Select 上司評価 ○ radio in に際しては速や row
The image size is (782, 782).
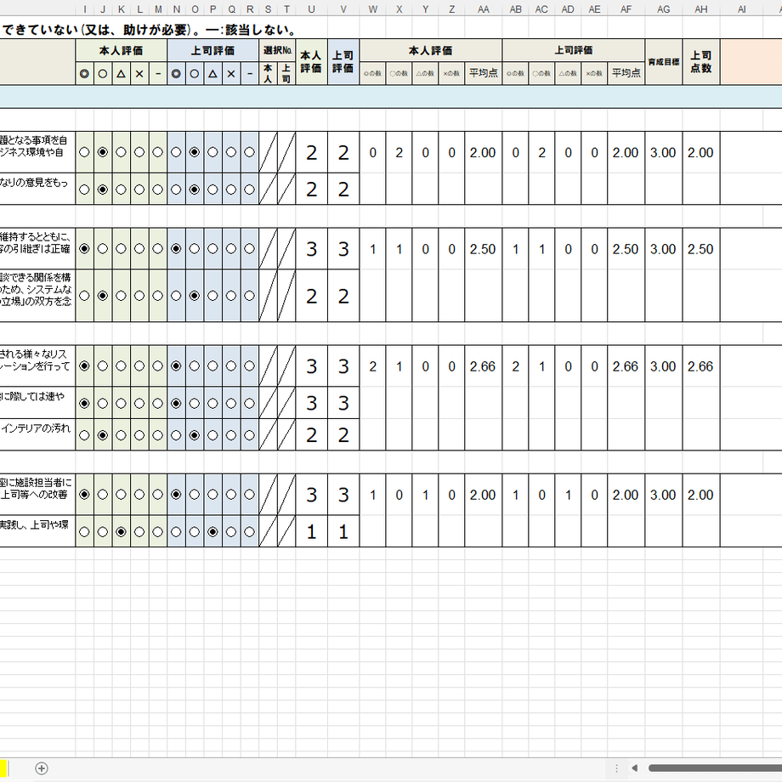tap(195, 403)
